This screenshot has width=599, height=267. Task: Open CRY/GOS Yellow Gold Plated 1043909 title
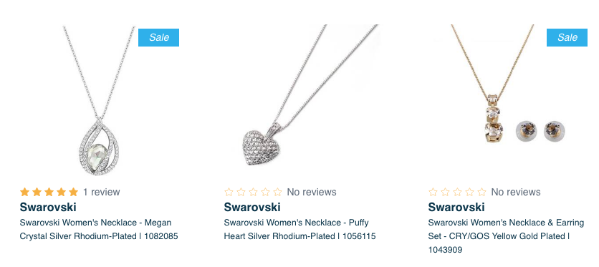click(x=506, y=236)
